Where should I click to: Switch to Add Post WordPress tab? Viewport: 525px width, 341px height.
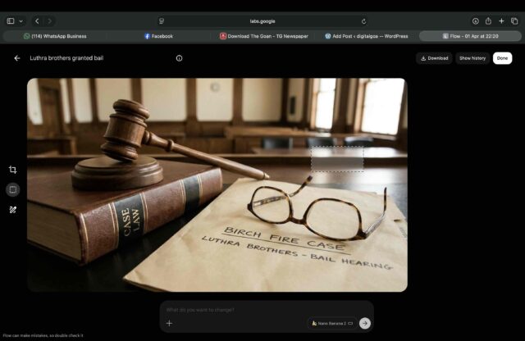pos(366,36)
